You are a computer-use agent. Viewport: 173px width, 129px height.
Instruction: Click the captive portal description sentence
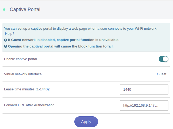81,28
